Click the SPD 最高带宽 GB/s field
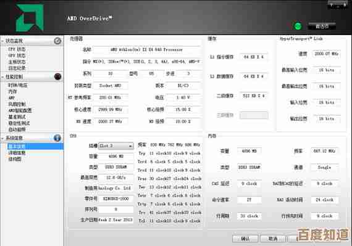This screenshot has width=352, height=246. pos(116,178)
